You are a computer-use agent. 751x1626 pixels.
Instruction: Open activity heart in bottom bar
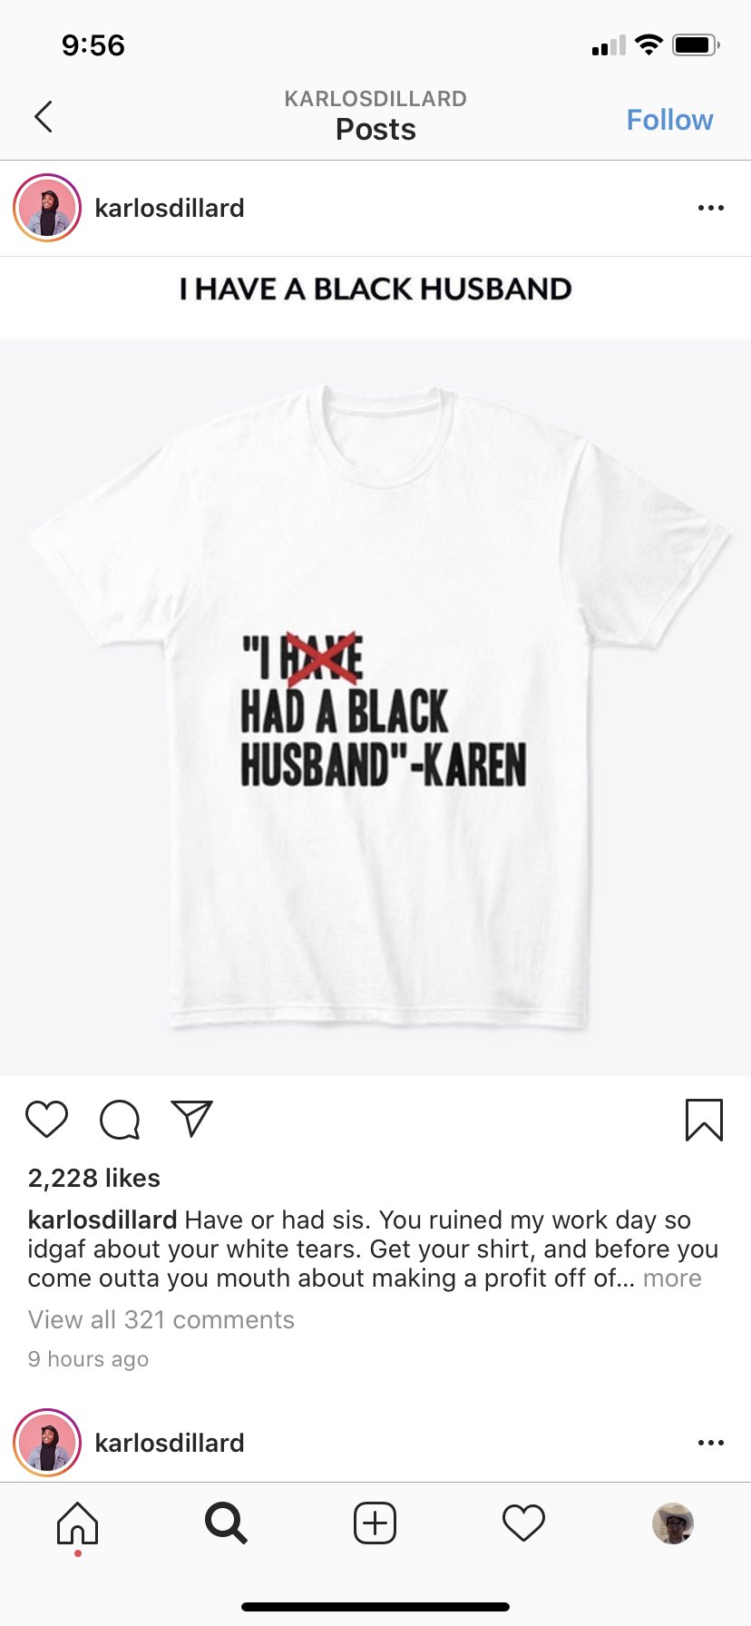(523, 1523)
